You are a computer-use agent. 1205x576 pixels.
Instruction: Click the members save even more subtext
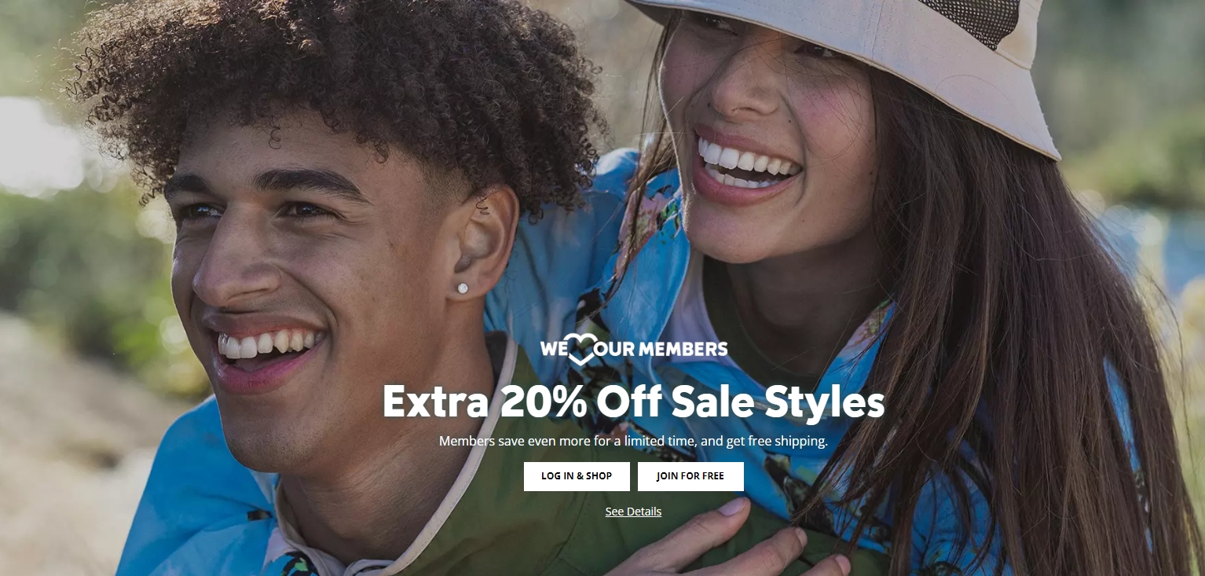(633, 442)
